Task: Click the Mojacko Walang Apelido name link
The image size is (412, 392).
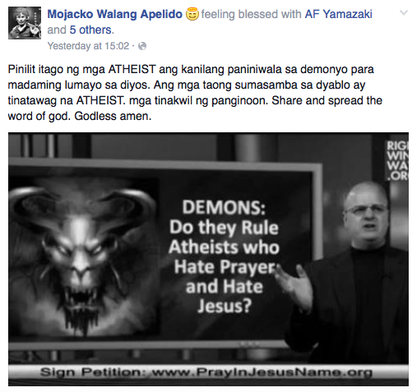Action: [115, 14]
